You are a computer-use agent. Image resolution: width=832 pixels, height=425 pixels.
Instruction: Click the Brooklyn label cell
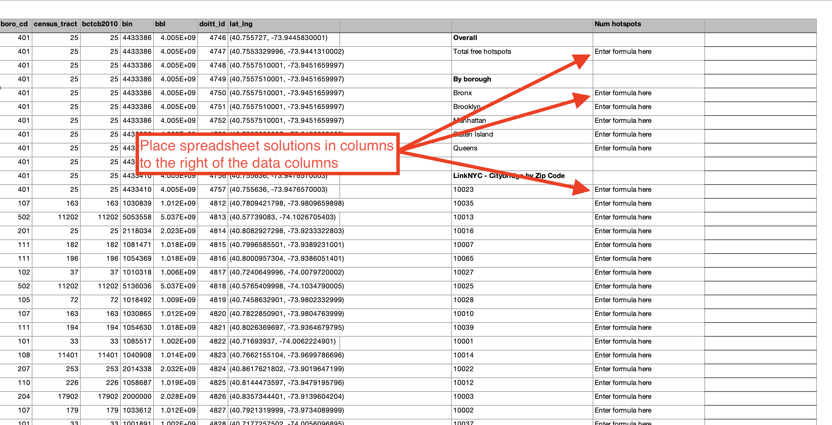tap(522, 109)
